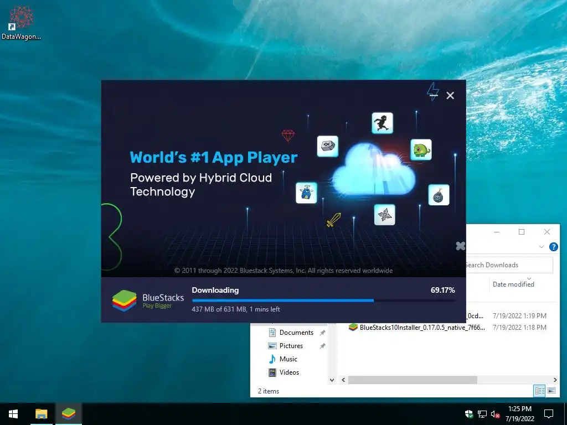Viewport: 567px width, 425px height.
Task: Click the glowing cloud graphic
Action: (x=374, y=169)
